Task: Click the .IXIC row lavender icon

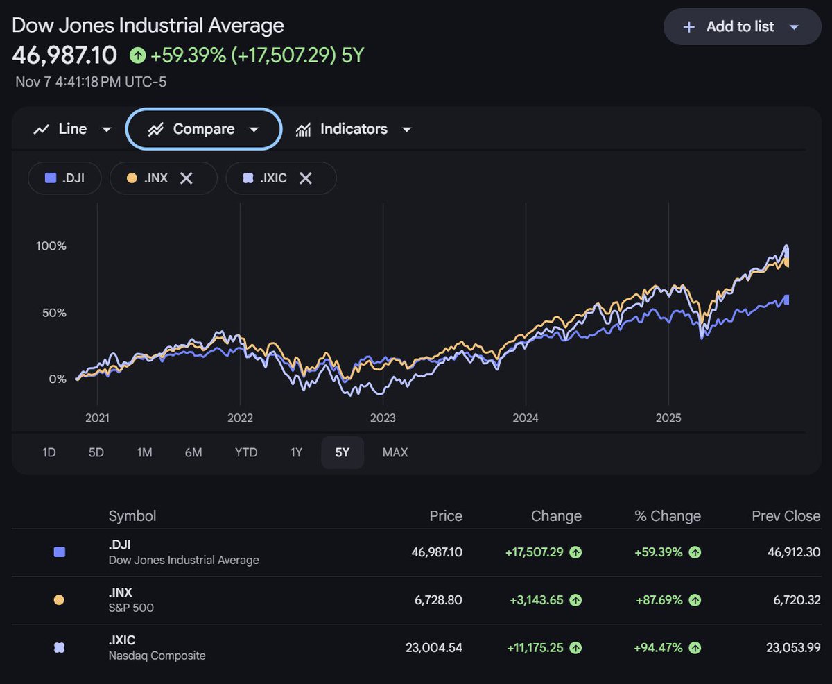Action: coord(59,648)
